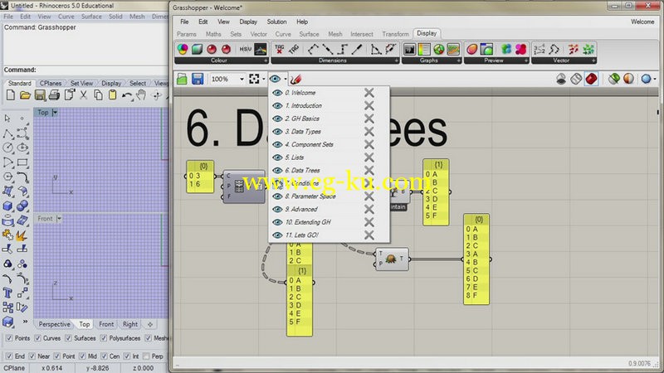
Task: Click the Zoom Extents icon in Grasshopper
Action: 254,79
